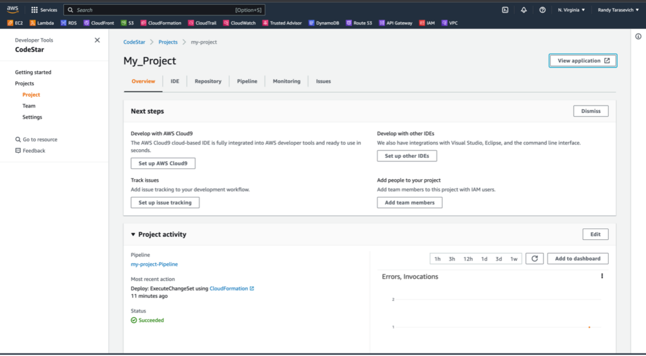
Task: Open the Services grid menu
Action: 44,10
